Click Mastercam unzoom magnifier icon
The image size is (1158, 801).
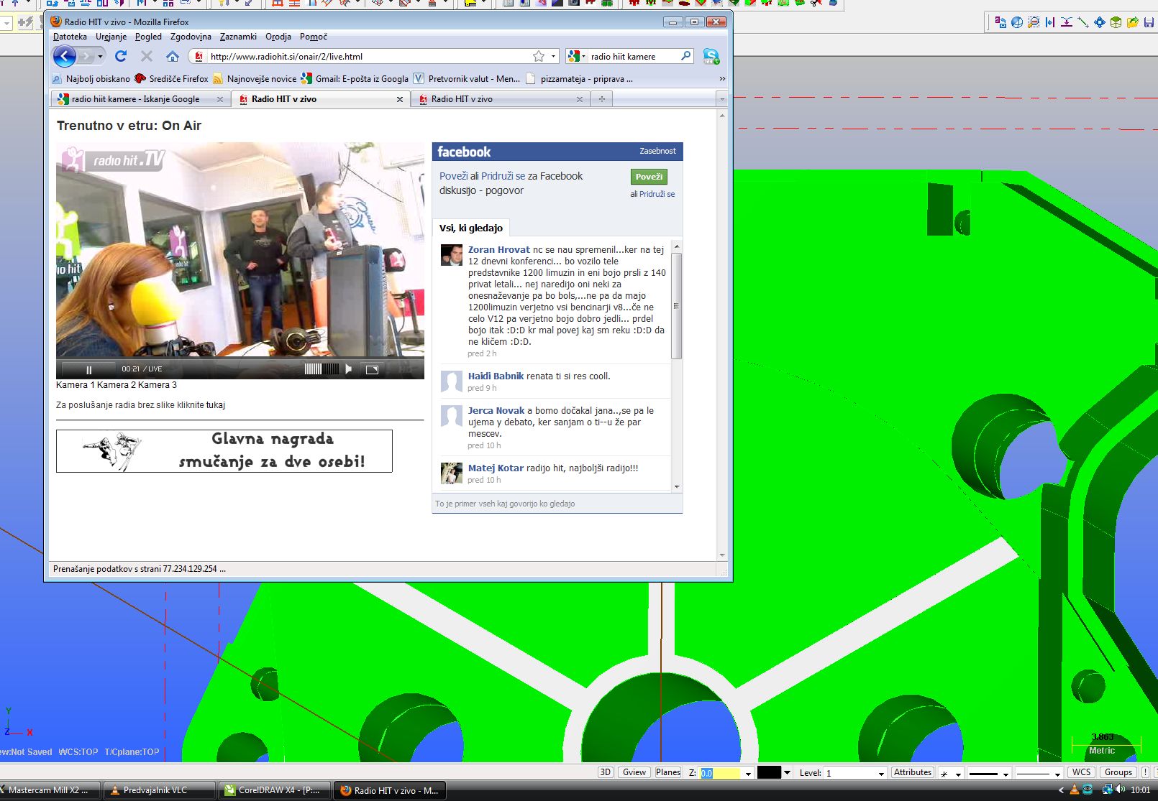pyautogui.click(x=1034, y=22)
